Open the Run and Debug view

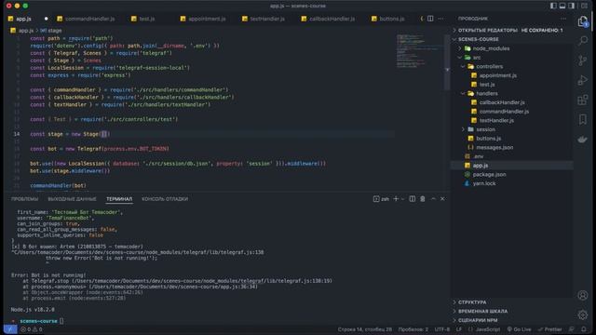(582, 80)
